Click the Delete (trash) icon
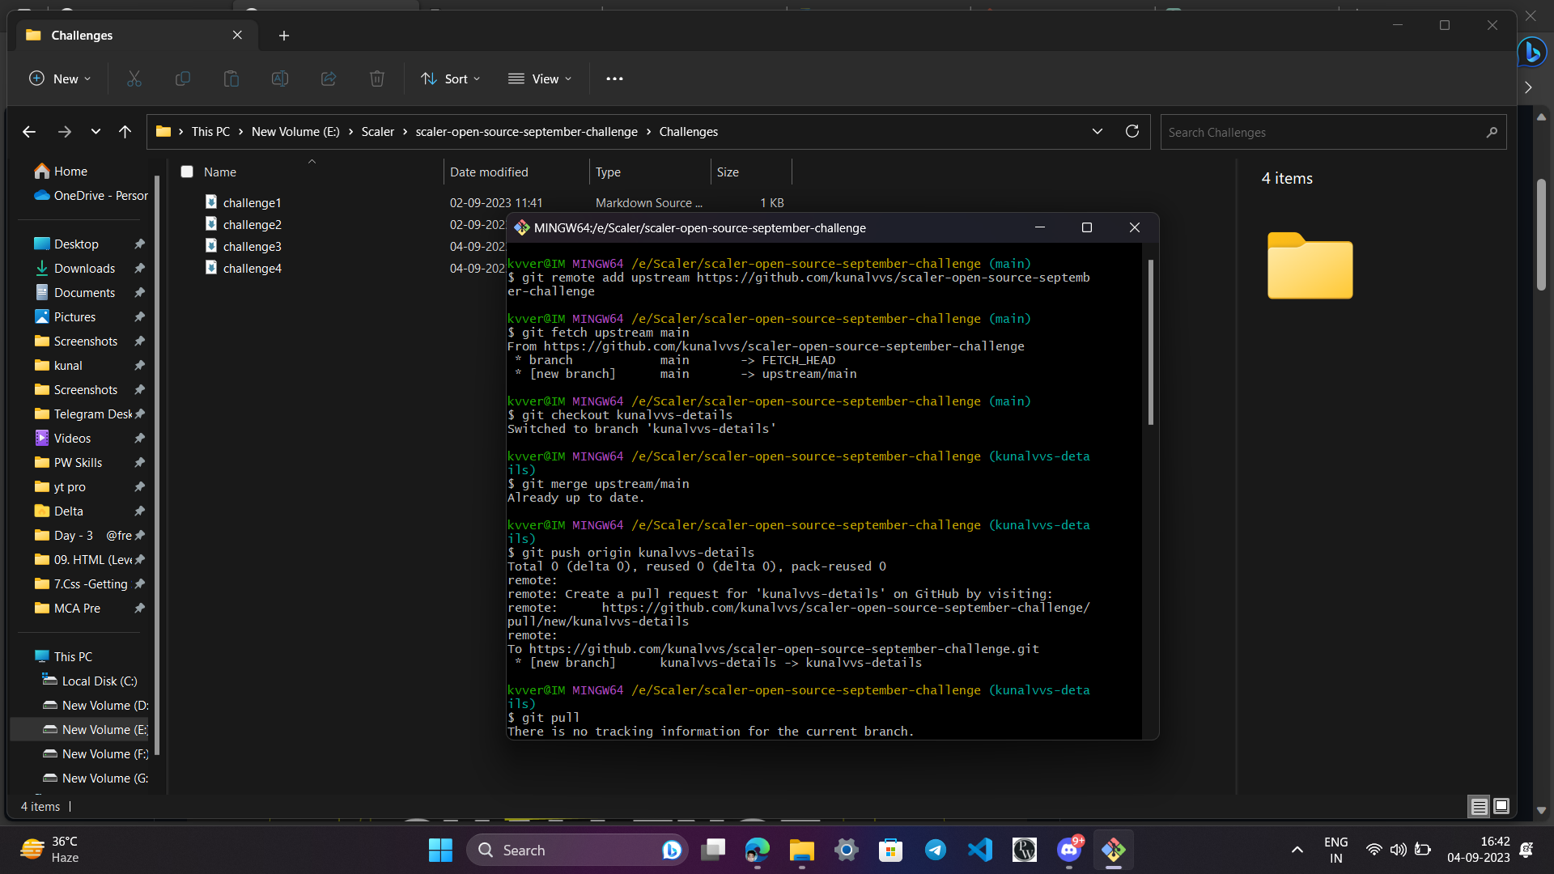This screenshot has width=1554, height=874. click(x=376, y=78)
